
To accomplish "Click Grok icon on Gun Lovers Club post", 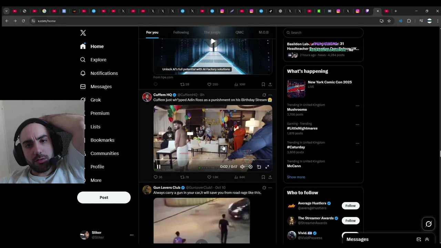I will pyautogui.click(x=264, y=188).
